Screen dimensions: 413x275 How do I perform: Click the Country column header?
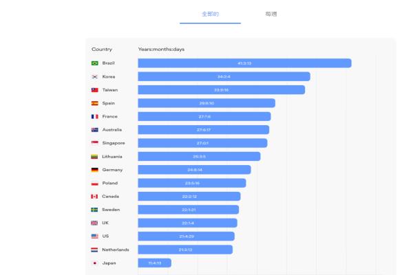[102, 49]
